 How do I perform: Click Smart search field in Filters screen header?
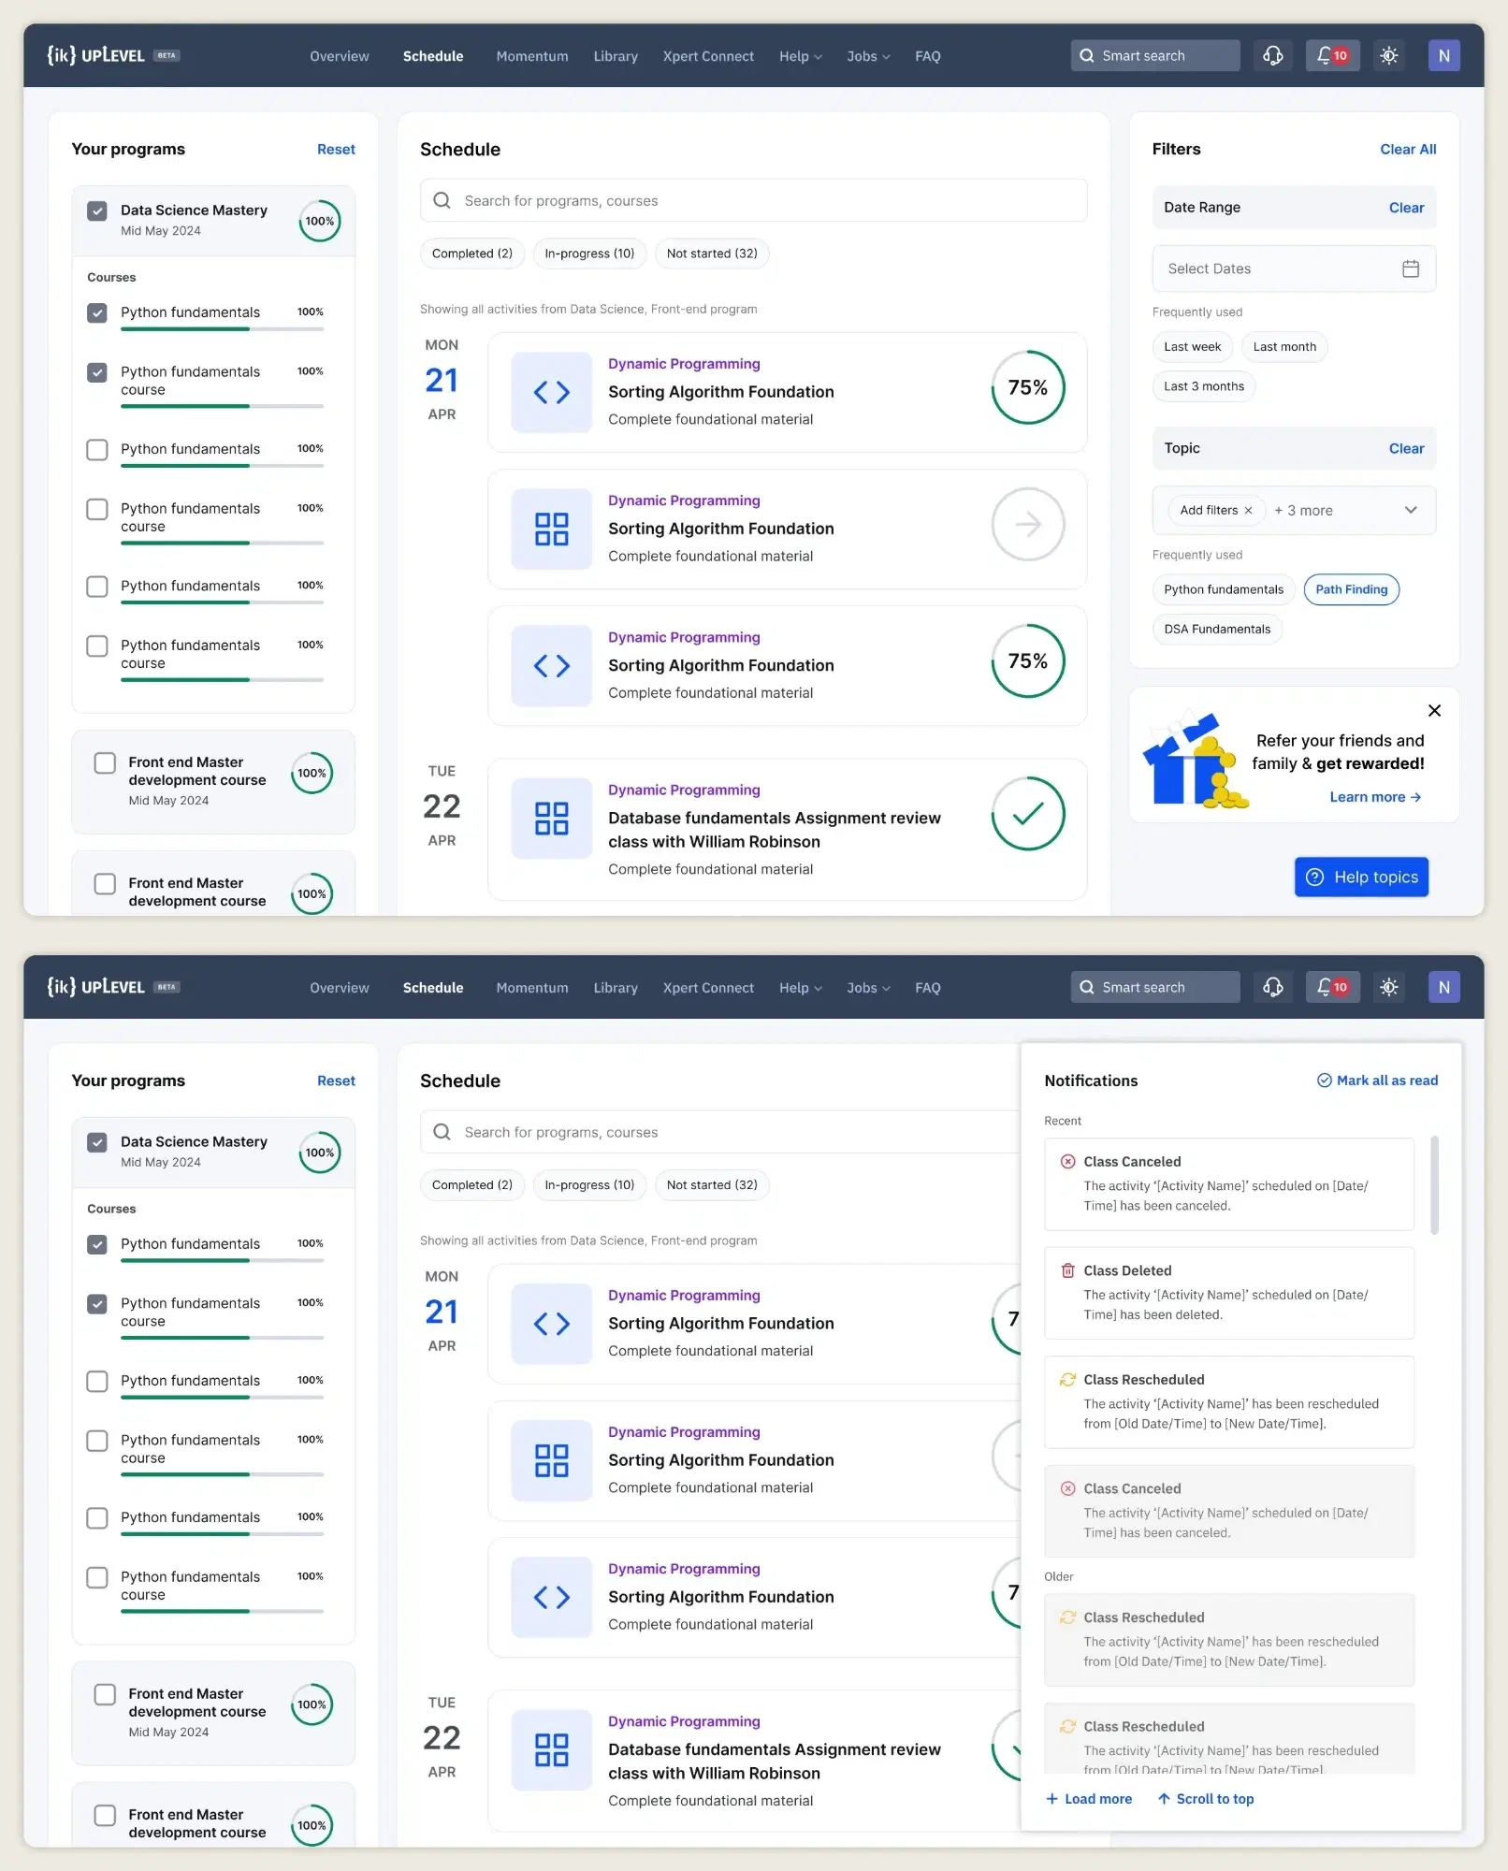point(1155,56)
